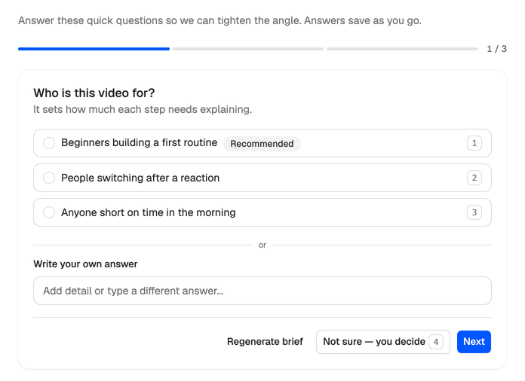Click Regenerate brief
Viewport: 525px width, 381px height.
265,342
